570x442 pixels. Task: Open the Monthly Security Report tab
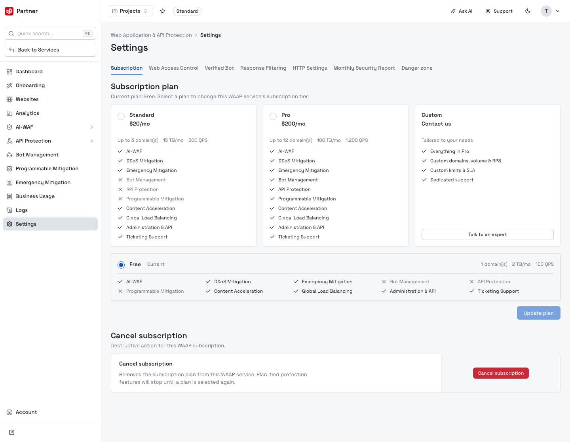click(x=364, y=68)
